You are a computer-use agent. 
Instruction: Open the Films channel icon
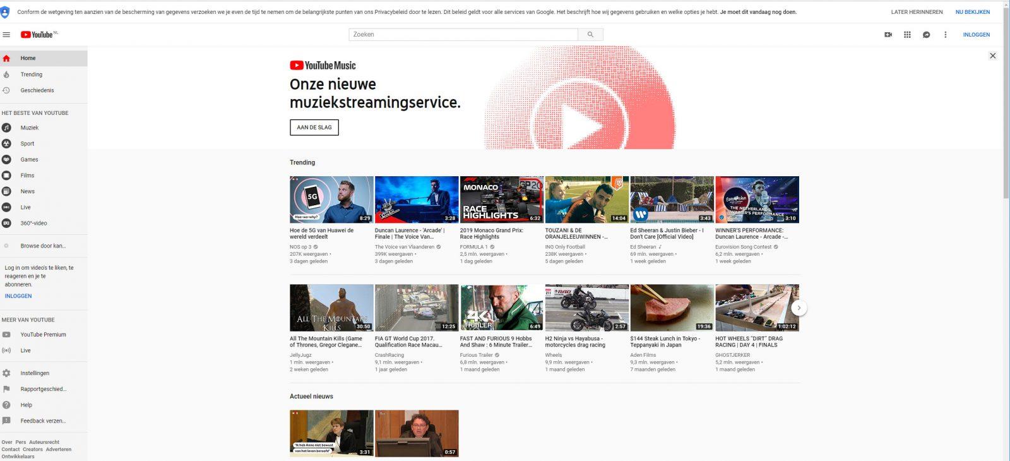coord(6,175)
